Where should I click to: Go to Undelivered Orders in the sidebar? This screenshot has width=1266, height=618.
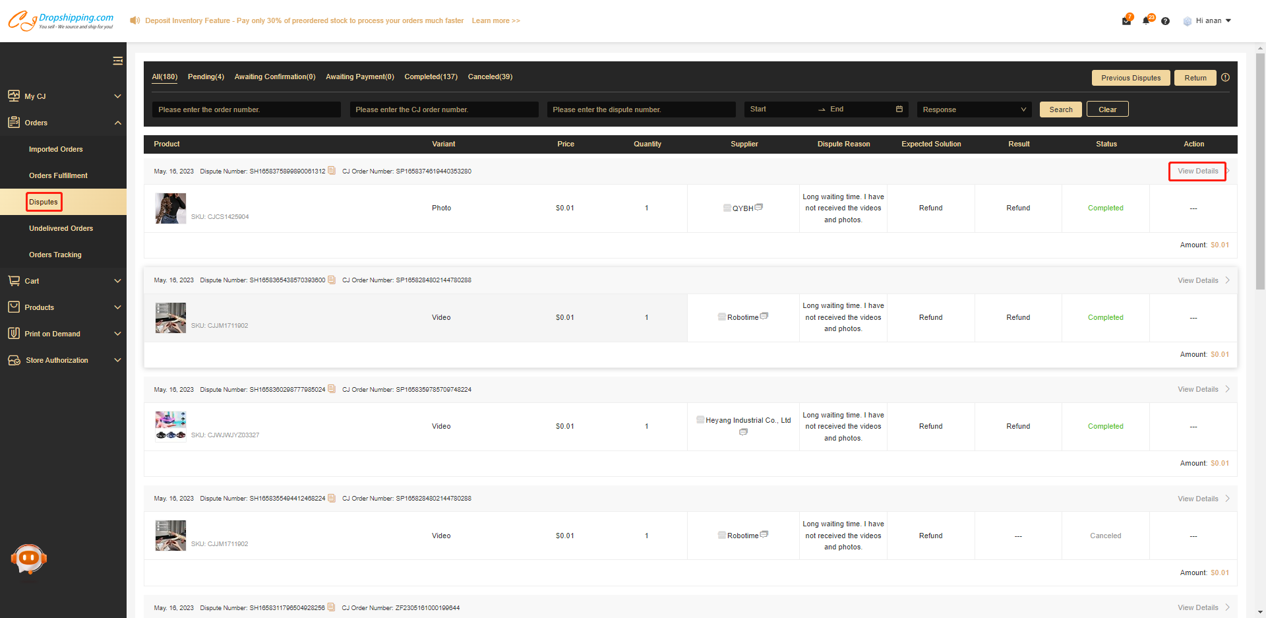tap(61, 228)
